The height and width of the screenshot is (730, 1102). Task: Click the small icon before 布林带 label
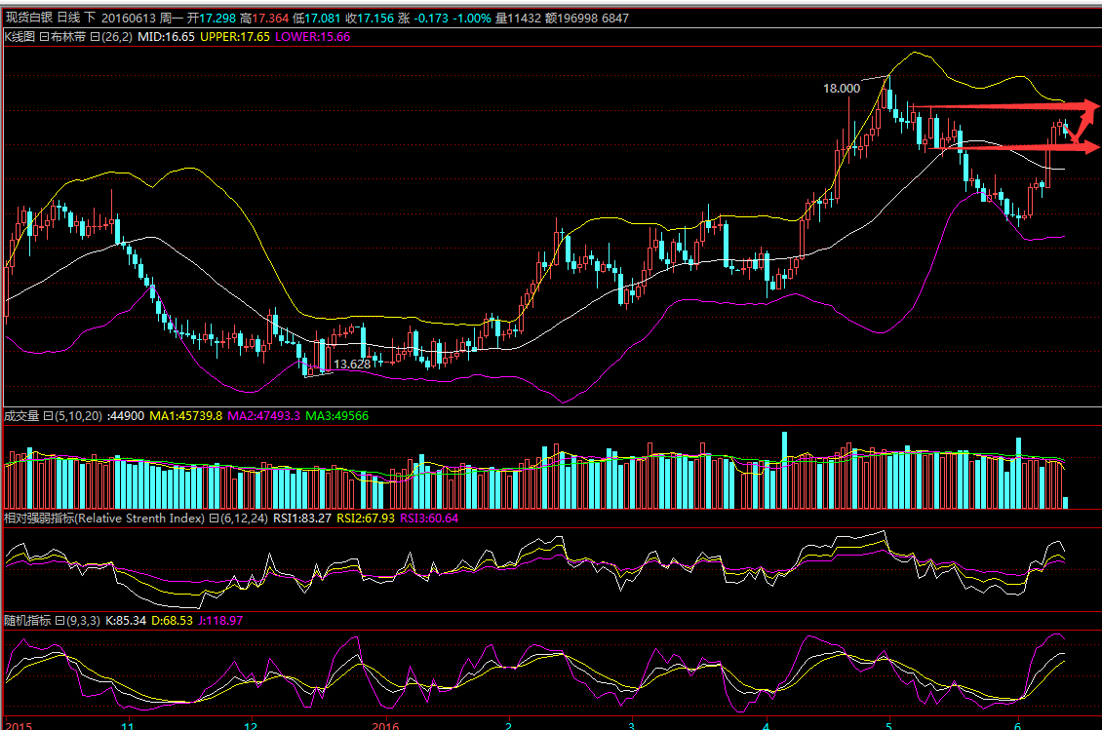point(44,36)
